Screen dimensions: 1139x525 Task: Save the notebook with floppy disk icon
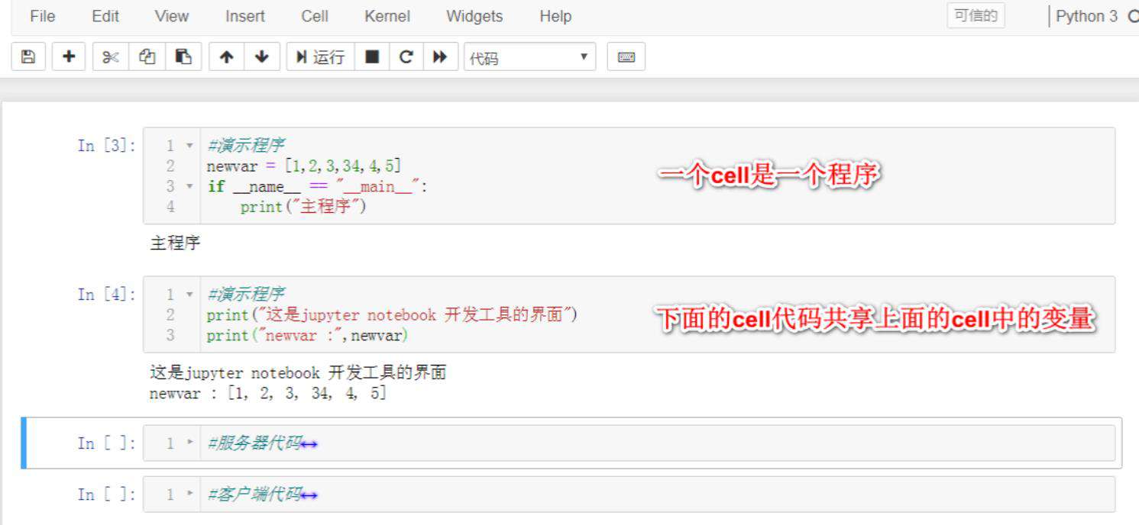click(x=28, y=57)
